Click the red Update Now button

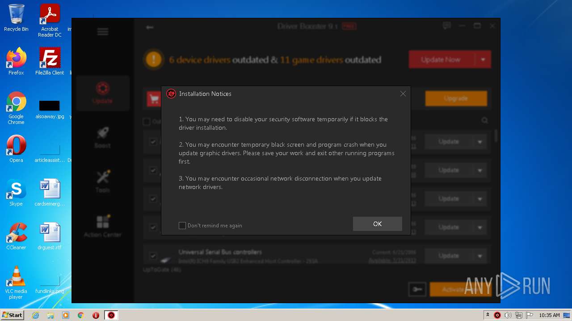(x=442, y=59)
